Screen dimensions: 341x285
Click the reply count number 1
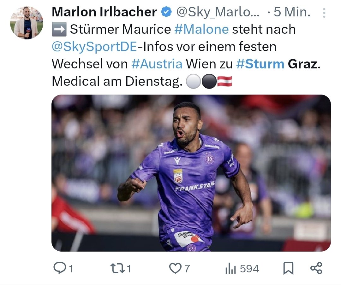coord(71,269)
